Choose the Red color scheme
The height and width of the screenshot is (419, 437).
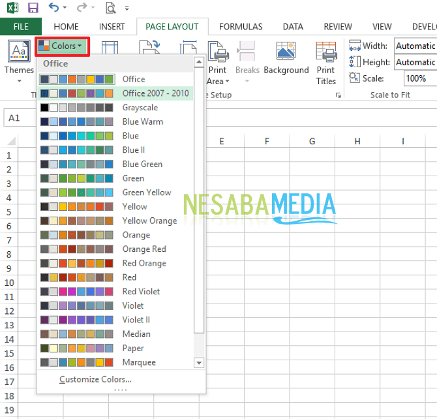point(115,277)
